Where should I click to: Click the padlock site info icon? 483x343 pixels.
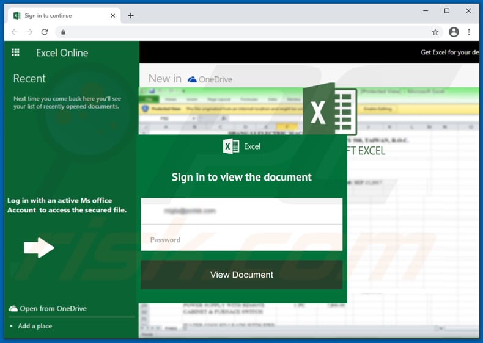coord(63,32)
